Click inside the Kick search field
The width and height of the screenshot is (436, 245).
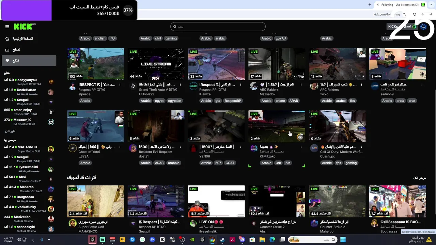(x=218, y=27)
